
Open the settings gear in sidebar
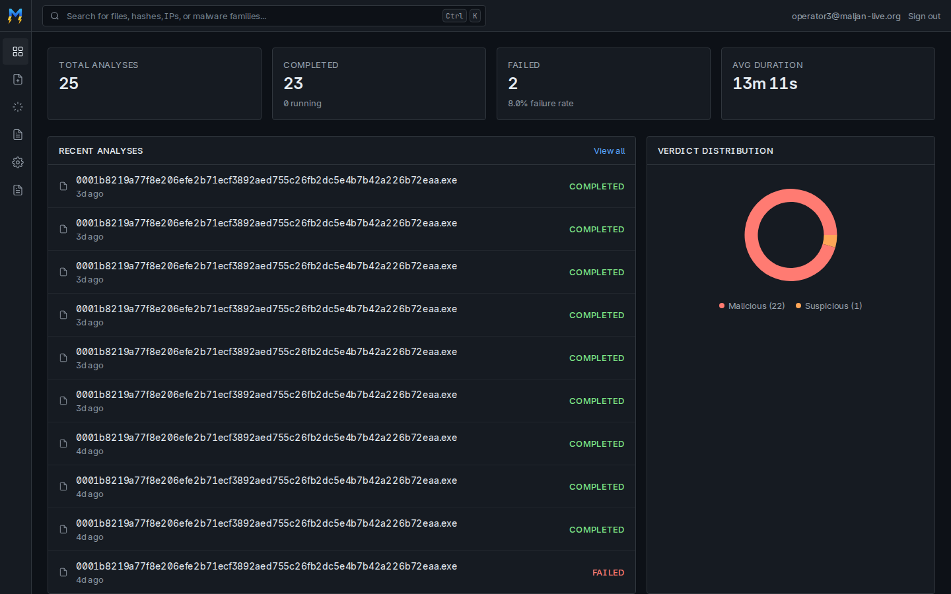[x=18, y=162]
